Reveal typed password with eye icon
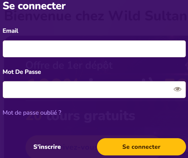The width and height of the screenshot is (188, 158). pos(177,89)
